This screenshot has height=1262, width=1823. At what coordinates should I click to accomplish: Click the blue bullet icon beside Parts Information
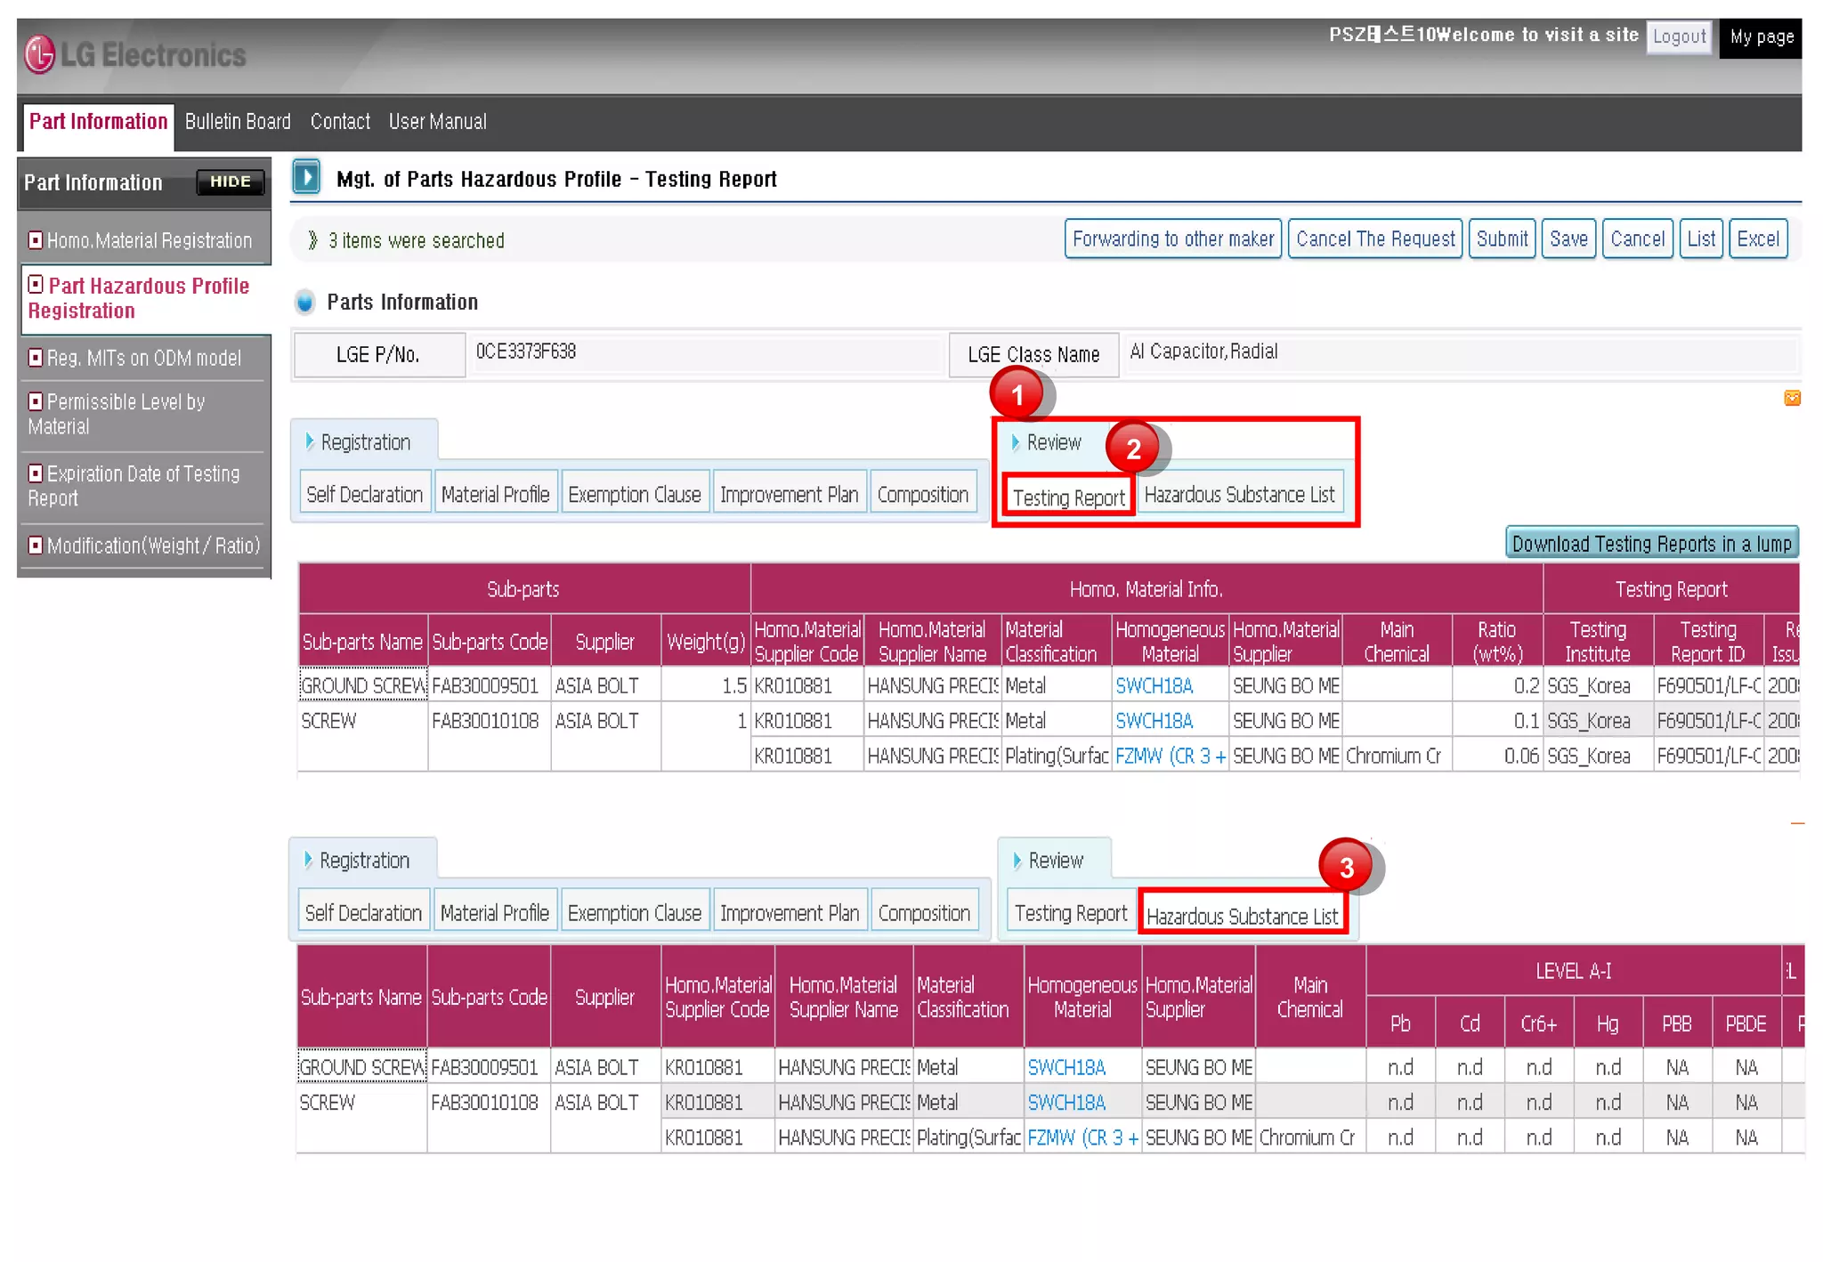(x=304, y=303)
